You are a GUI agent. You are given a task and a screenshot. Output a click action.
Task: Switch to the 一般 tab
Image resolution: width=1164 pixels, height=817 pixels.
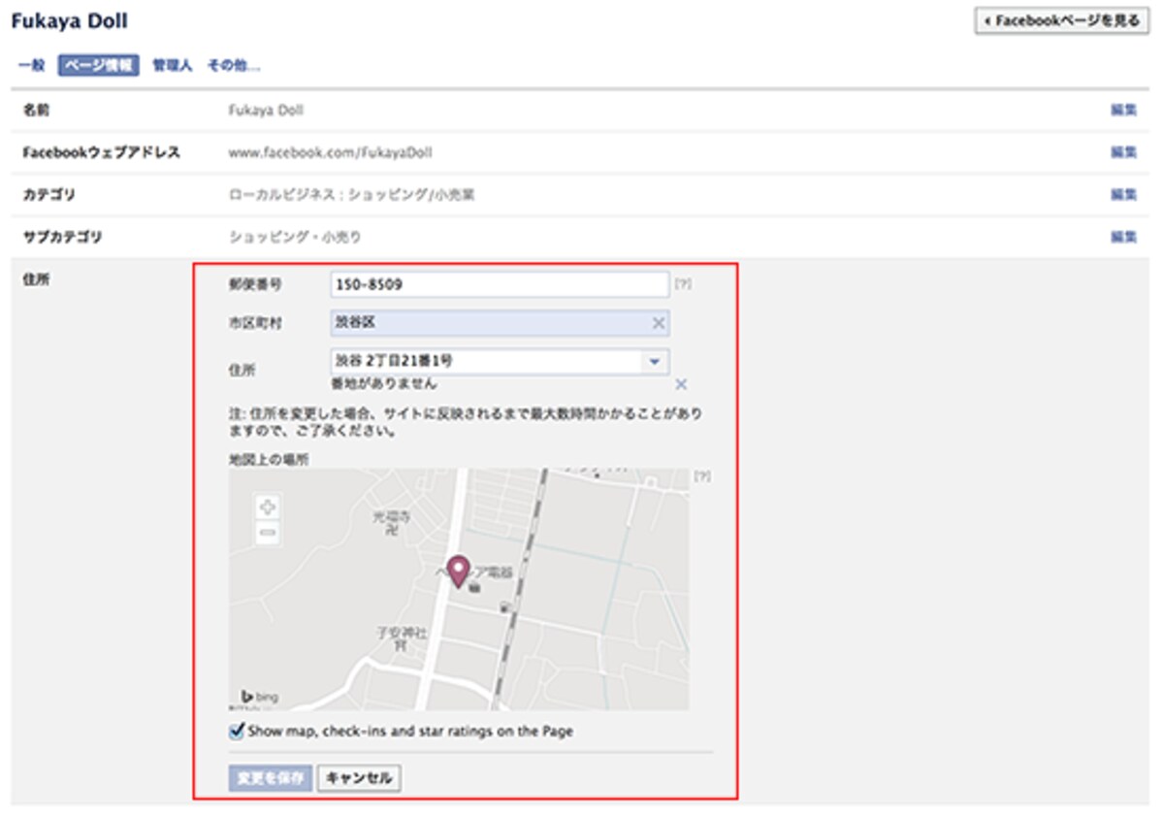point(32,66)
